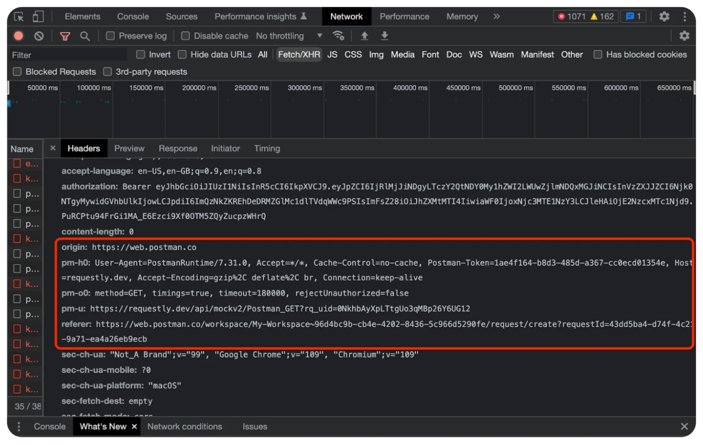Open network search
The width and height of the screenshot is (703, 445).
85,36
